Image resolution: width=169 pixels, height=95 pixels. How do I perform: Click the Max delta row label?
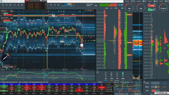[x=110, y=91]
